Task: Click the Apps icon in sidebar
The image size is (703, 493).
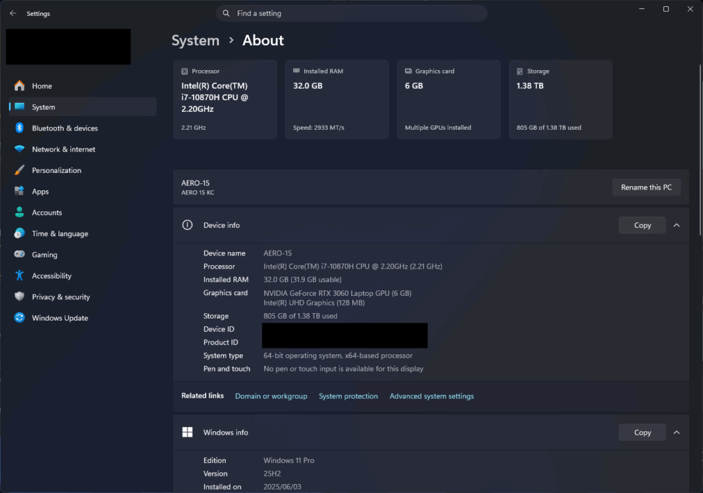Action: coord(19,191)
